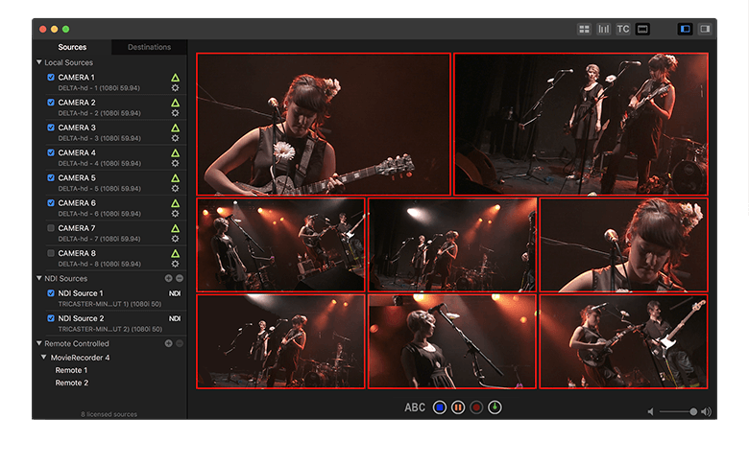Add a Remote Controlled device with plus
Image resolution: width=749 pixels, height=465 pixels.
click(x=169, y=343)
